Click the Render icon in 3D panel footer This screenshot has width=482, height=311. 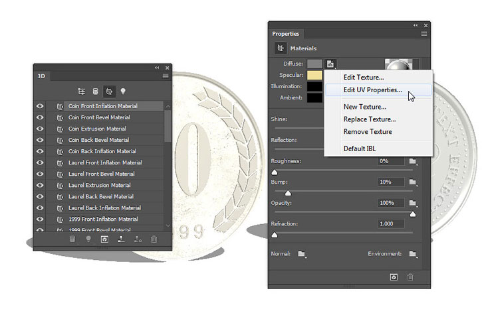point(104,239)
